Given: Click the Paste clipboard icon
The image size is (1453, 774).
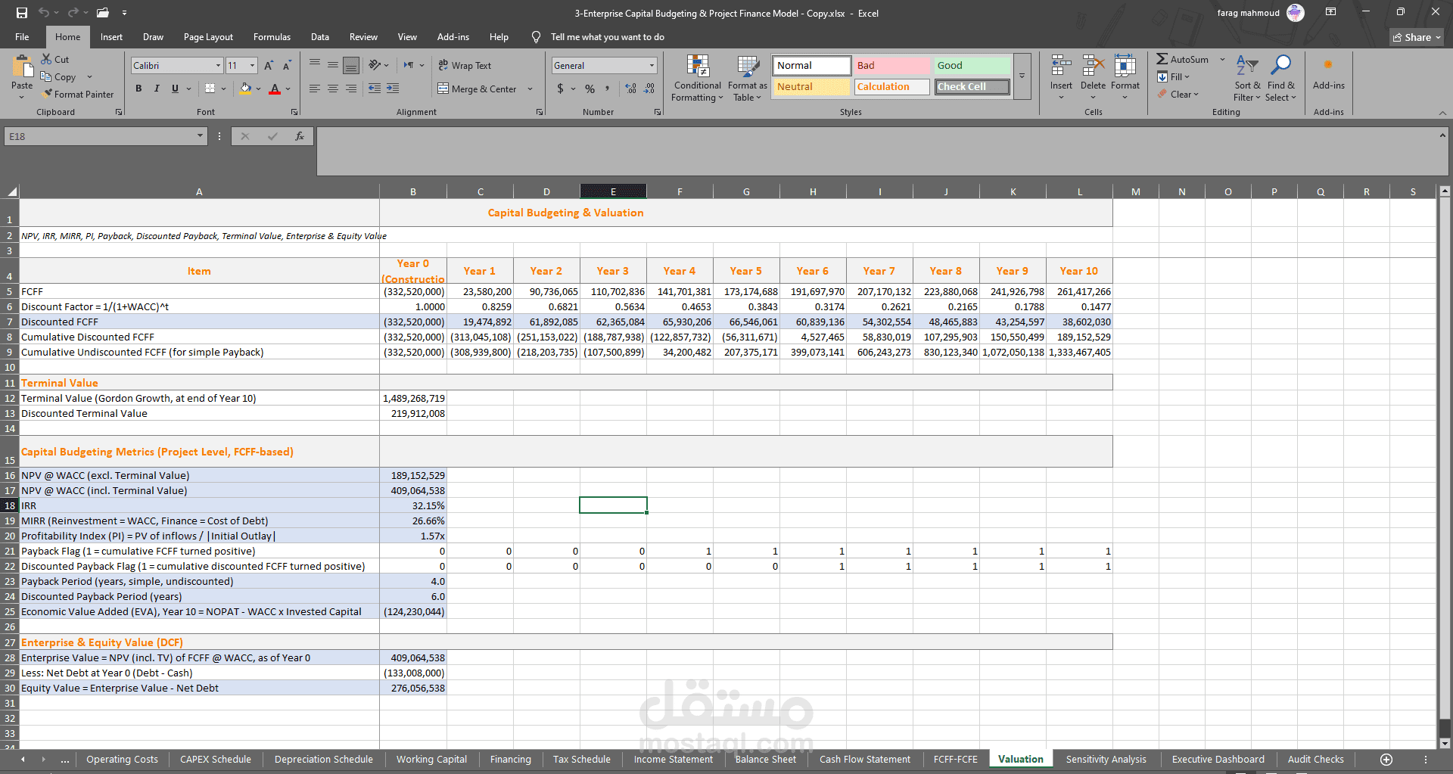Looking at the screenshot, I should click(x=22, y=67).
